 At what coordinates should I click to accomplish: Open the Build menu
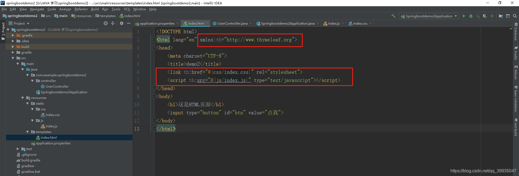point(95,9)
